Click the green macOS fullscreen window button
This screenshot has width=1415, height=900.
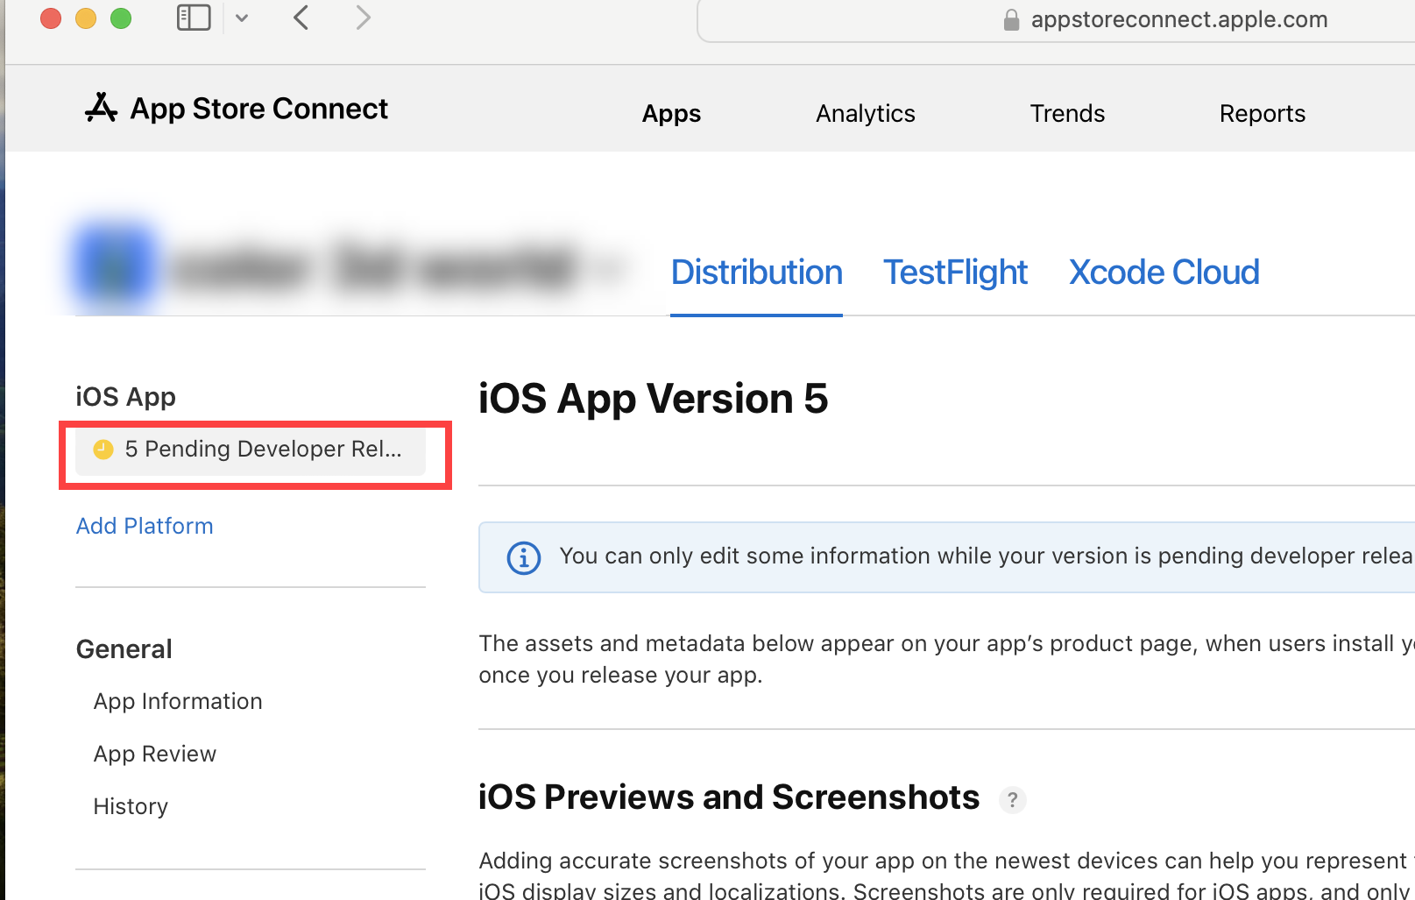pyautogui.click(x=121, y=18)
